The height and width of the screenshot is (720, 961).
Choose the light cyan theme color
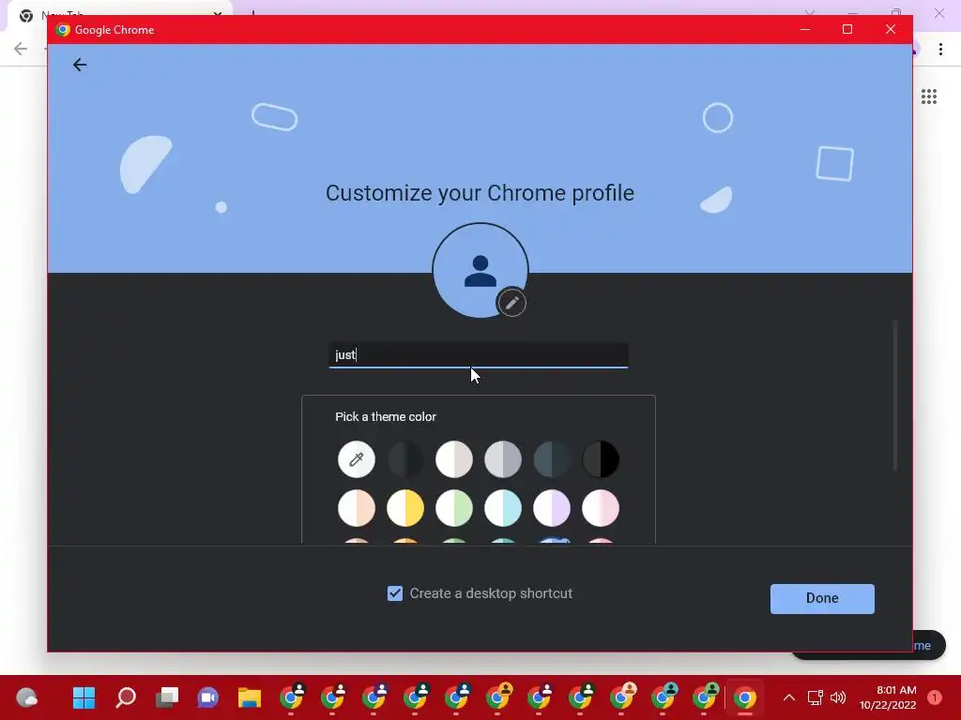tap(503, 508)
